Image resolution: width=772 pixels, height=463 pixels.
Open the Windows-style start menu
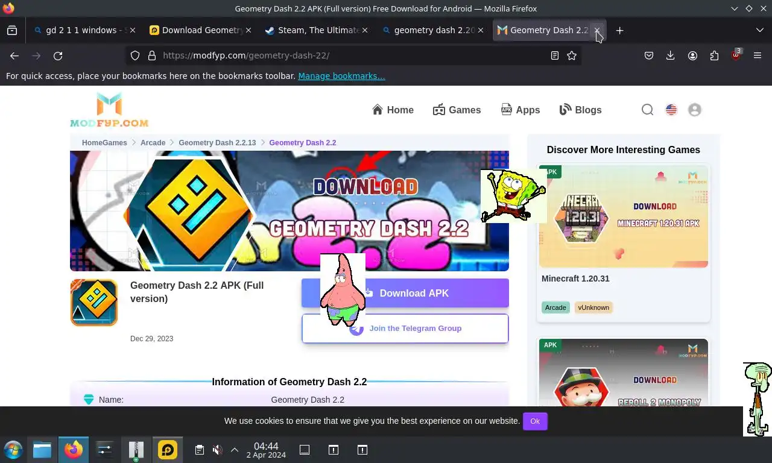pyautogui.click(x=13, y=450)
